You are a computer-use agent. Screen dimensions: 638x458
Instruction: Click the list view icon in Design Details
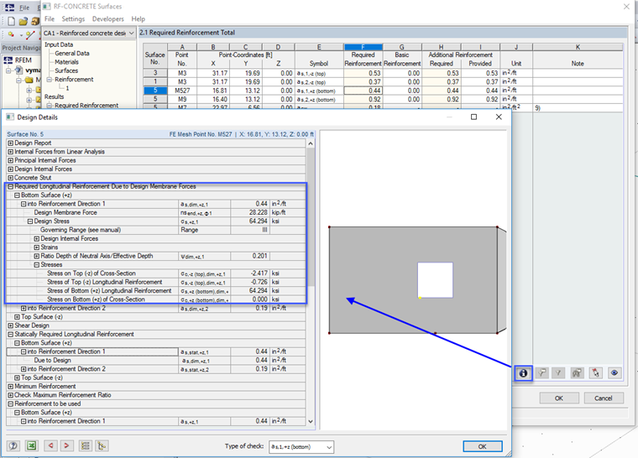[86, 445]
